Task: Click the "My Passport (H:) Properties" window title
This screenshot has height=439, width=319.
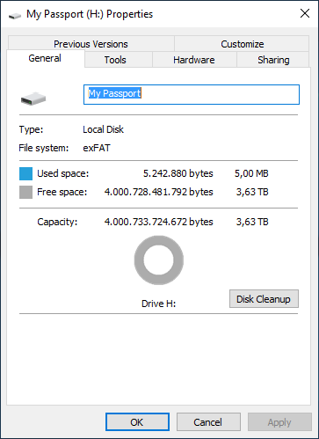Action: coord(90,14)
